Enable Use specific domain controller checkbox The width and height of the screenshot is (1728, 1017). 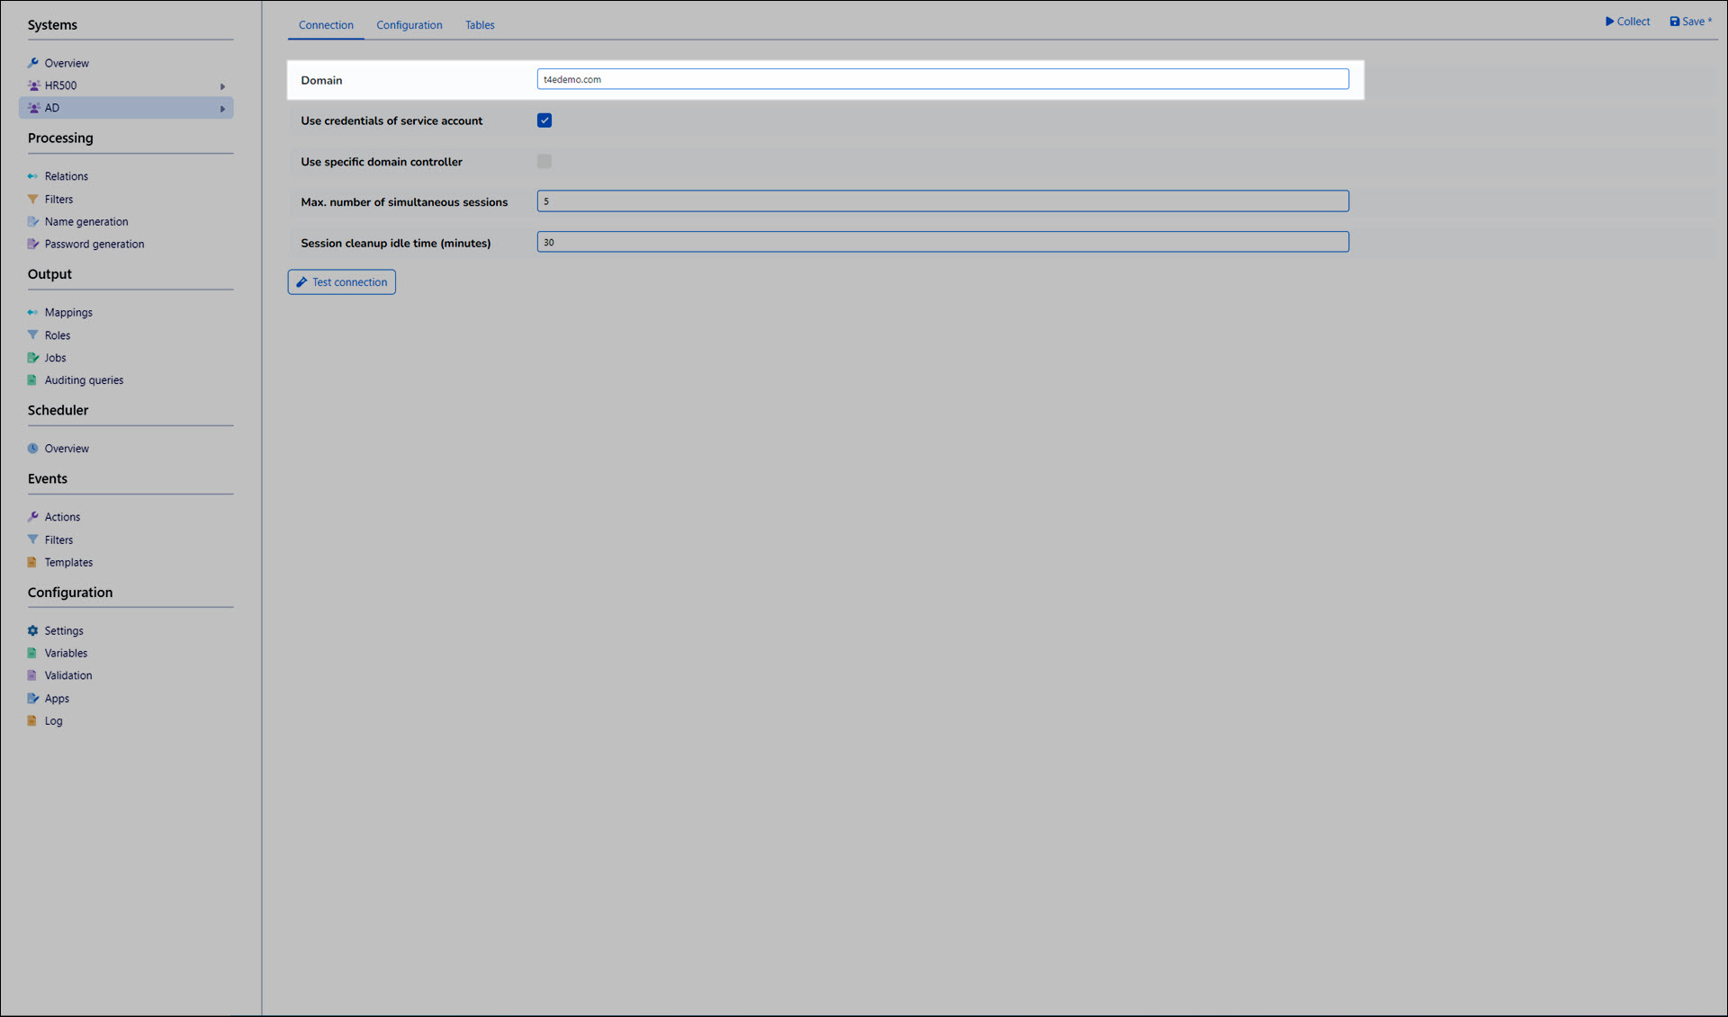pos(544,161)
